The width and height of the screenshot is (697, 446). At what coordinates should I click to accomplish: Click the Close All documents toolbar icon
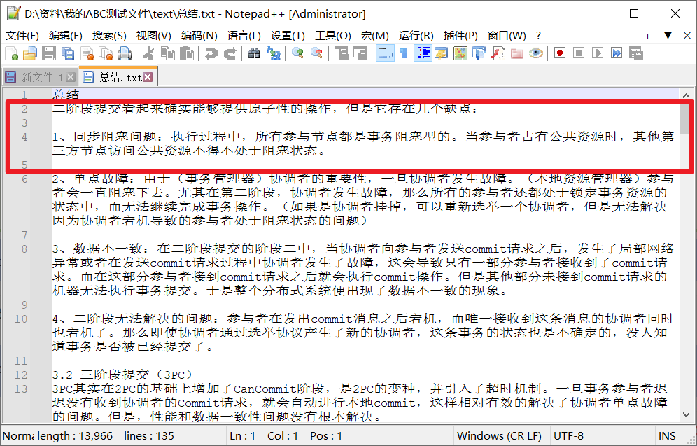tap(106, 53)
